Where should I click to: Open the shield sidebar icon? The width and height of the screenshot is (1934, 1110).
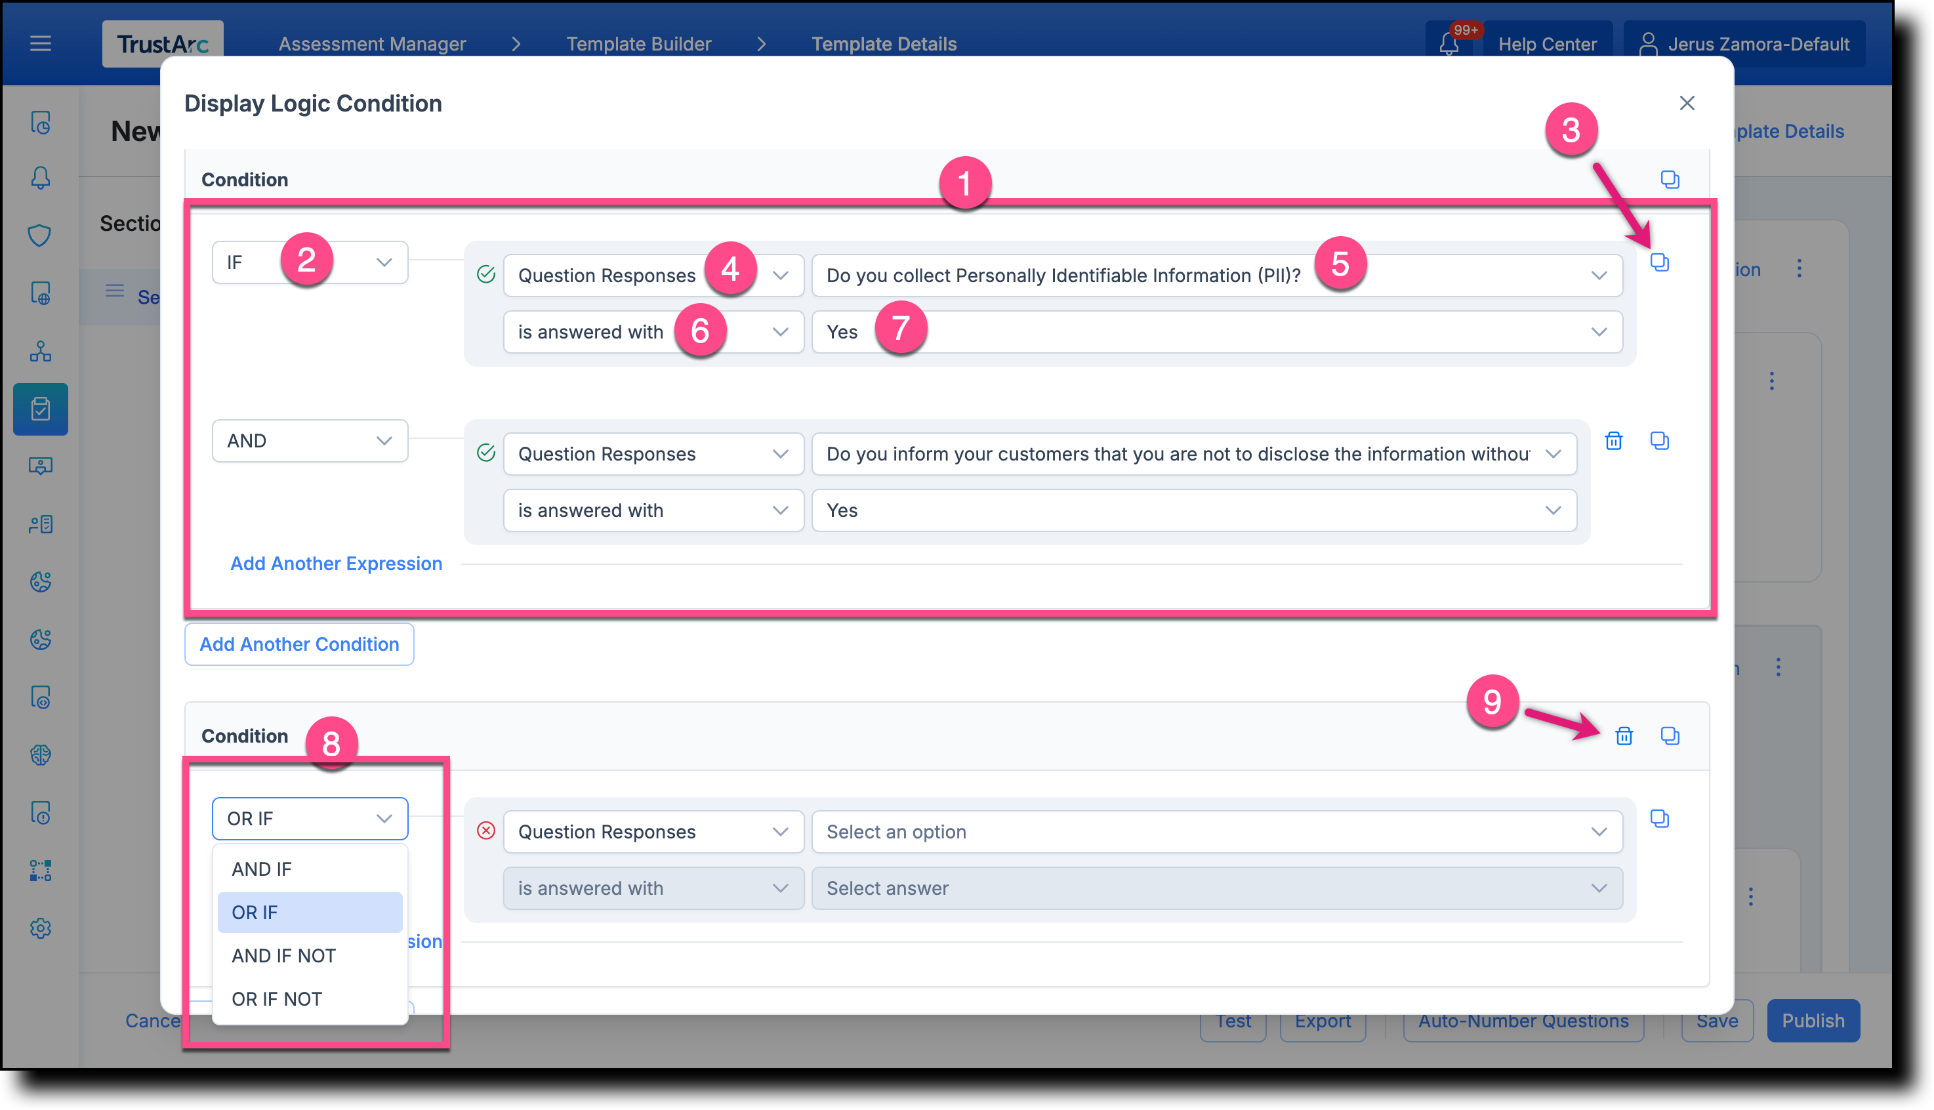[41, 235]
